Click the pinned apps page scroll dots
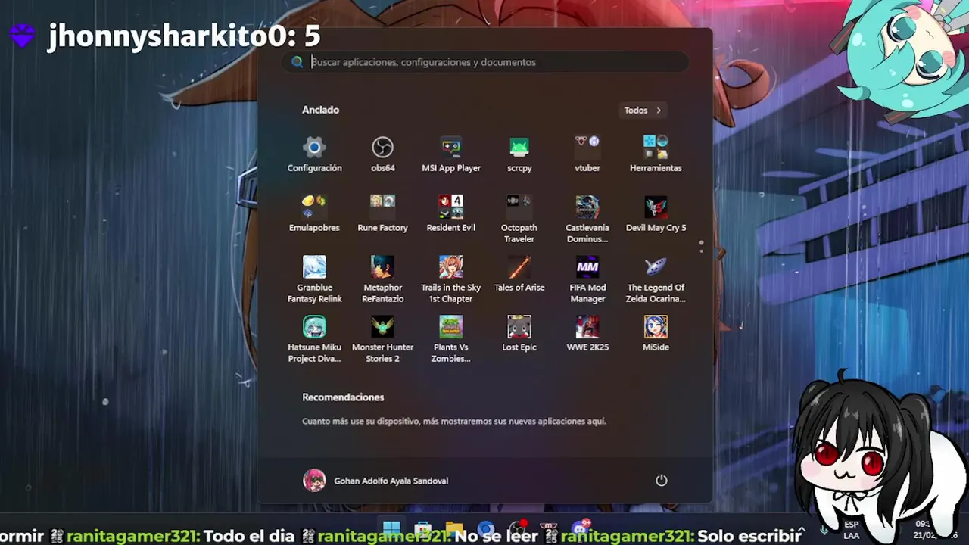This screenshot has height=545, width=969. click(701, 247)
